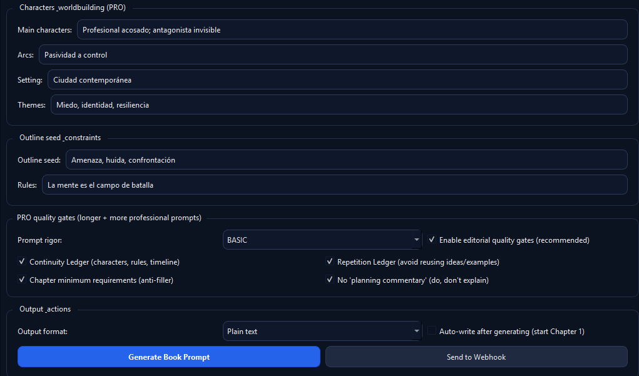Screen dimensions: 639x376
Task: Uncheck the Continuity Ledger option
Action: pyautogui.click(x=23, y=262)
